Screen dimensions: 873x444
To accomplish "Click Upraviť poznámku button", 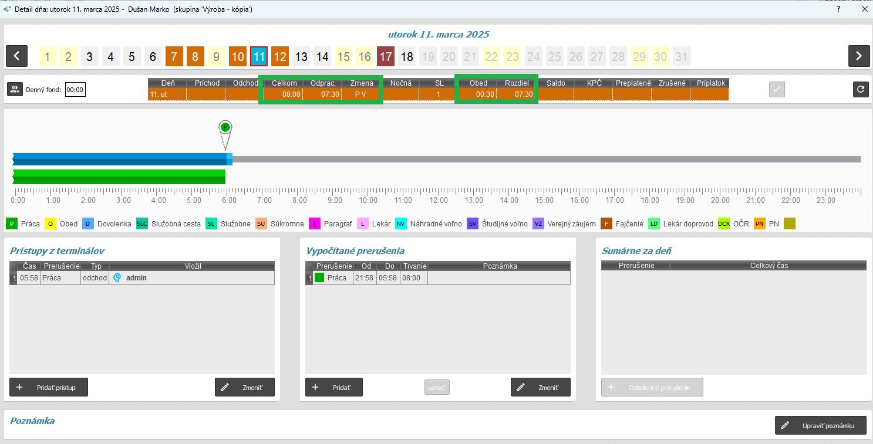I will click(820, 426).
